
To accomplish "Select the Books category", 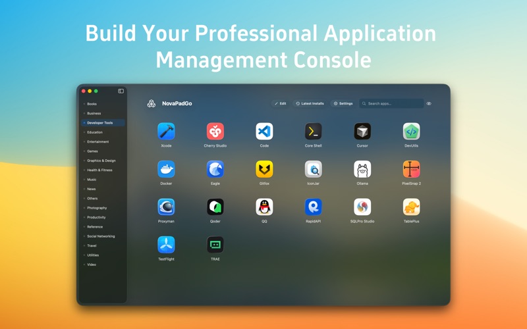I will pyautogui.click(x=103, y=104).
